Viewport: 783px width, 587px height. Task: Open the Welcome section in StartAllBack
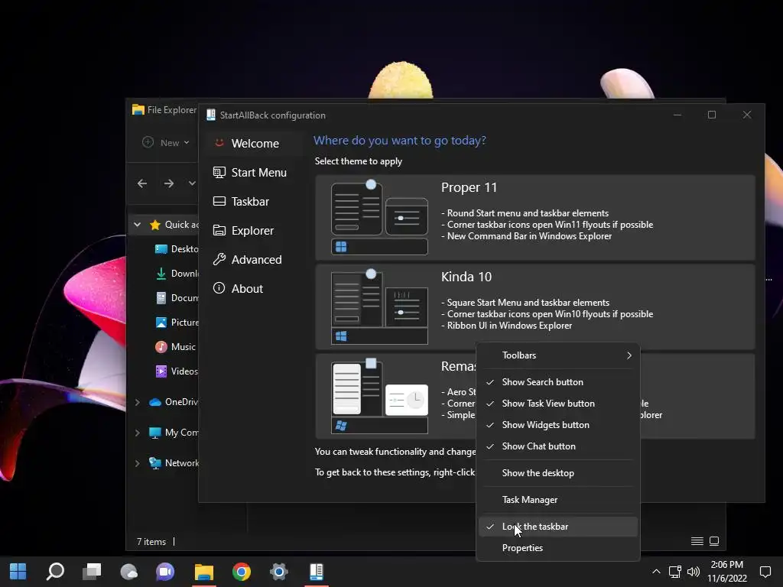[x=255, y=143]
